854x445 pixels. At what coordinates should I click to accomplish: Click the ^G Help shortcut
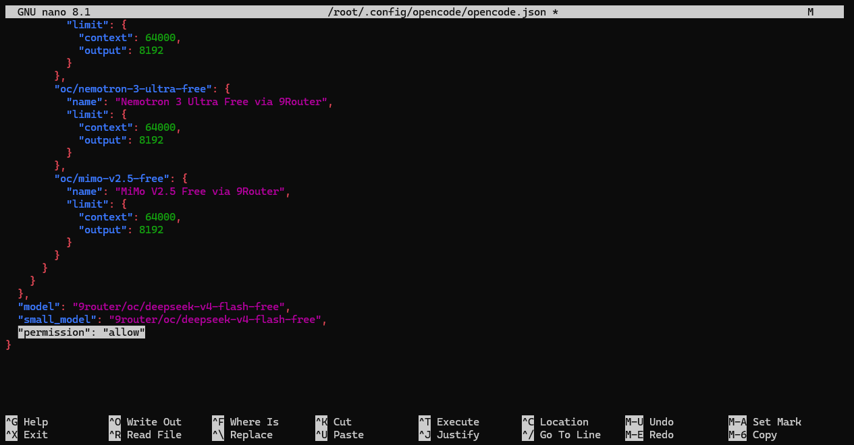tap(26, 422)
